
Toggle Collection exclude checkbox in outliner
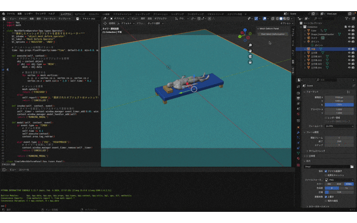coord(346,27)
